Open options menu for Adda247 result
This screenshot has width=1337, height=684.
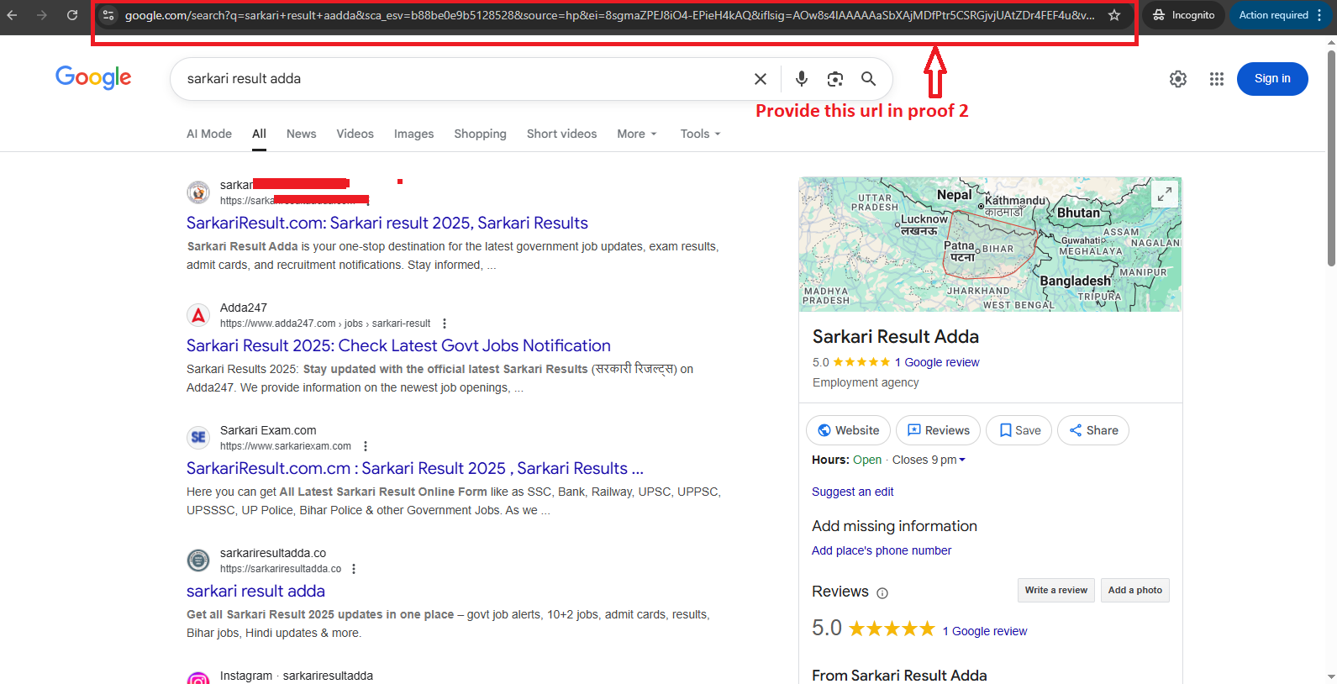(x=445, y=324)
